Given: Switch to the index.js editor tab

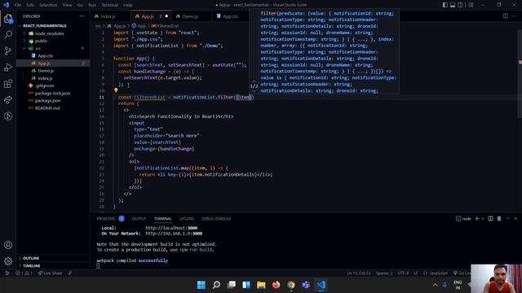Looking at the screenshot, I should [108, 16].
